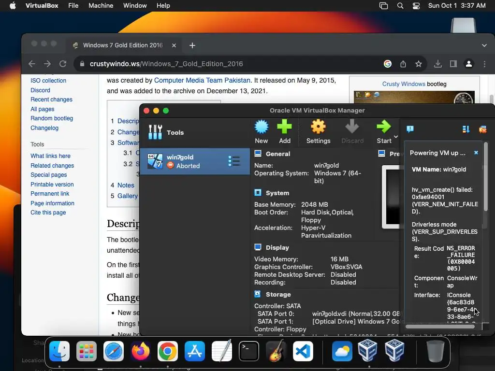Click the Discard toolbar icon
This screenshot has height=371, width=495.
352,127
